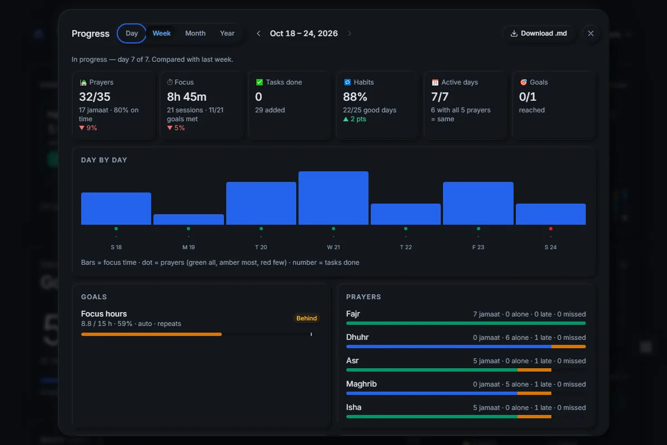
Task: Click the Fajr prayer progress bar
Action: (x=466, y=323)
